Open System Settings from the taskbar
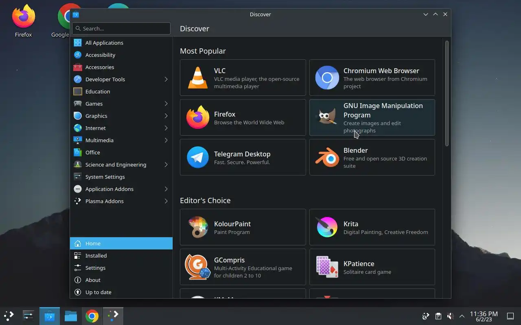Screen dimensions: 521x325 point(28,316)
